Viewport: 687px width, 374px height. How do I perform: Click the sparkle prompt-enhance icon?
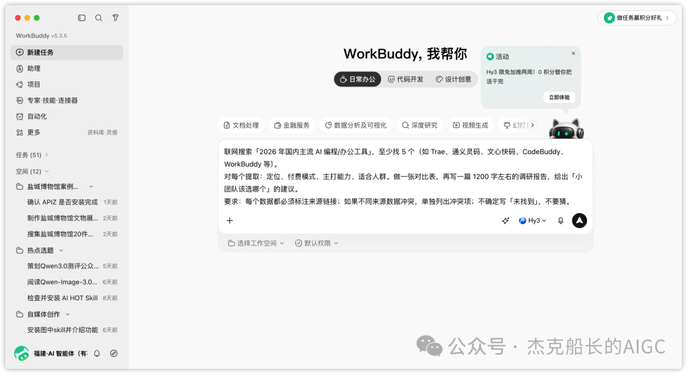pyautogui.click(x=506, y=221)
